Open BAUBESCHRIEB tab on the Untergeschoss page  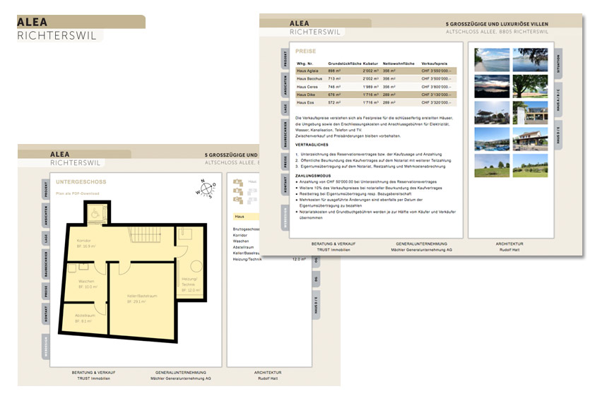46,262
